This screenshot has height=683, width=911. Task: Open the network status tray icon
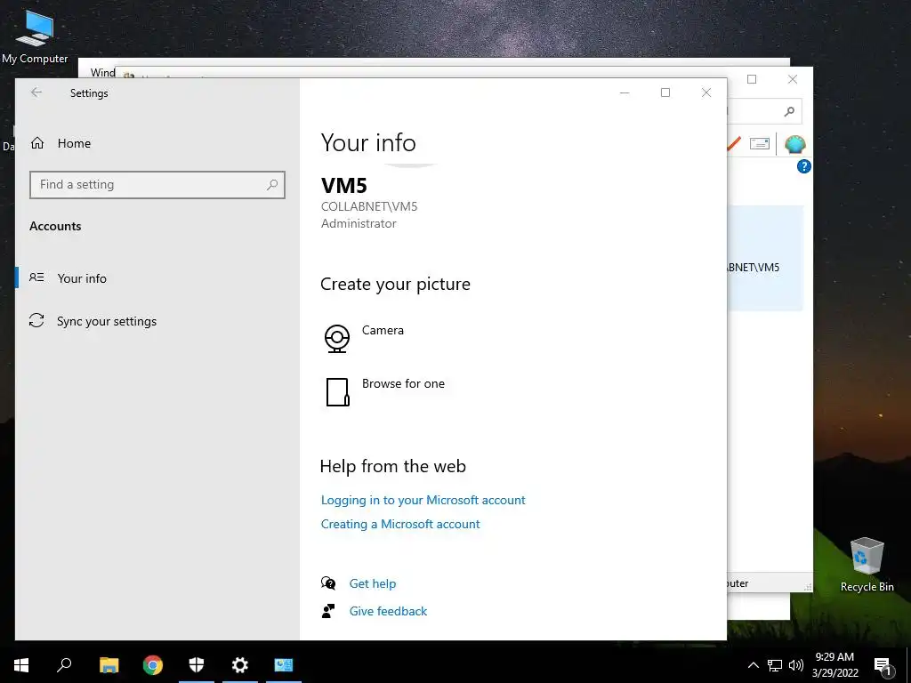775,665
